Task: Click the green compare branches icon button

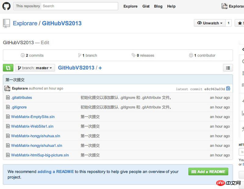Action: click(8, 68)
